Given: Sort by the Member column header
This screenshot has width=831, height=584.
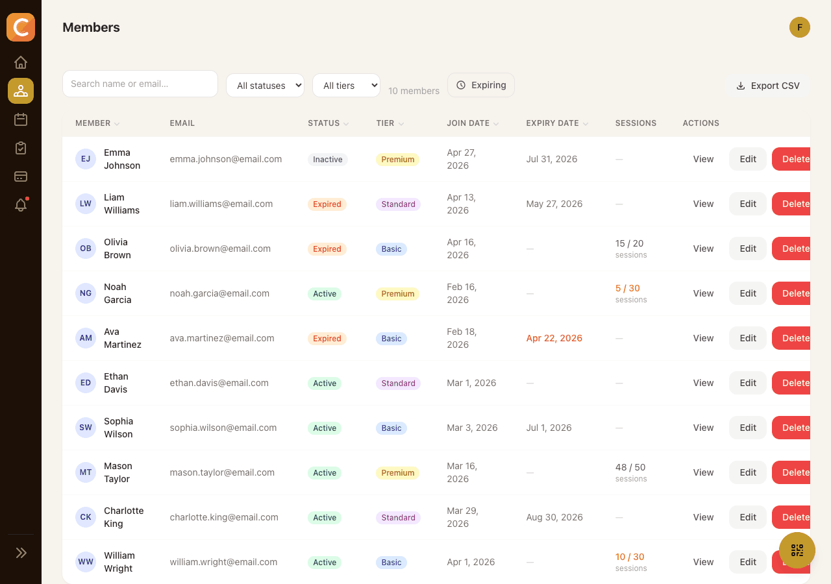Looking at the screenshot, I should pos(97,123).
